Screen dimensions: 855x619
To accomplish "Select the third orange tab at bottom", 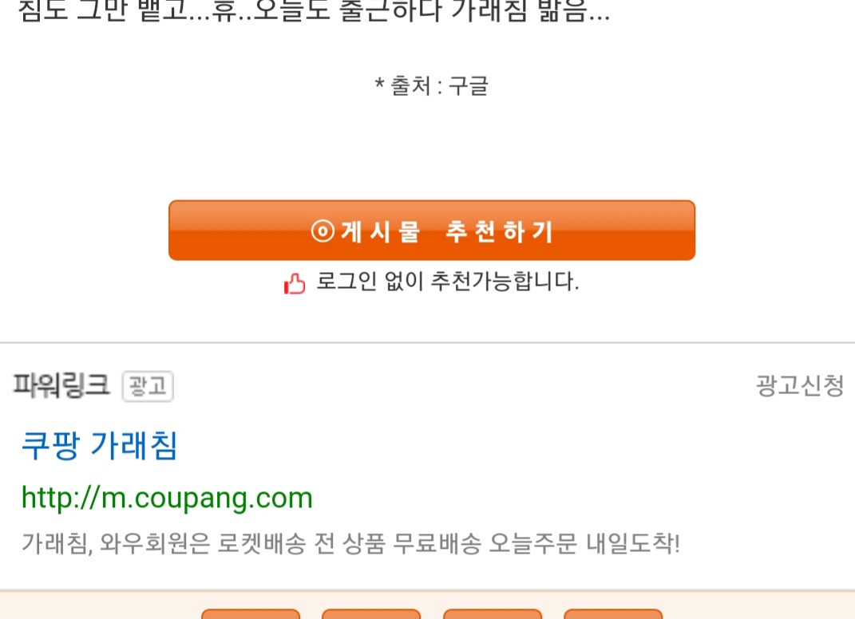I will (x=493, y=614).
